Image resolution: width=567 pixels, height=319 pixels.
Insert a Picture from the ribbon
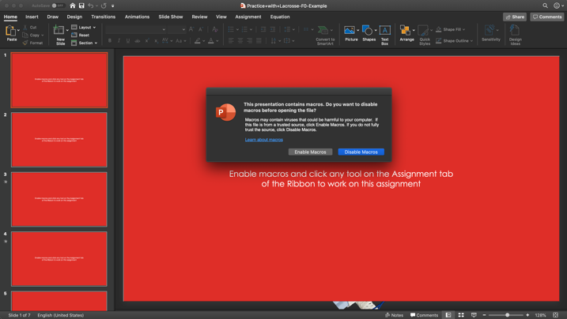pyautogui.click(x=350, y=30)
